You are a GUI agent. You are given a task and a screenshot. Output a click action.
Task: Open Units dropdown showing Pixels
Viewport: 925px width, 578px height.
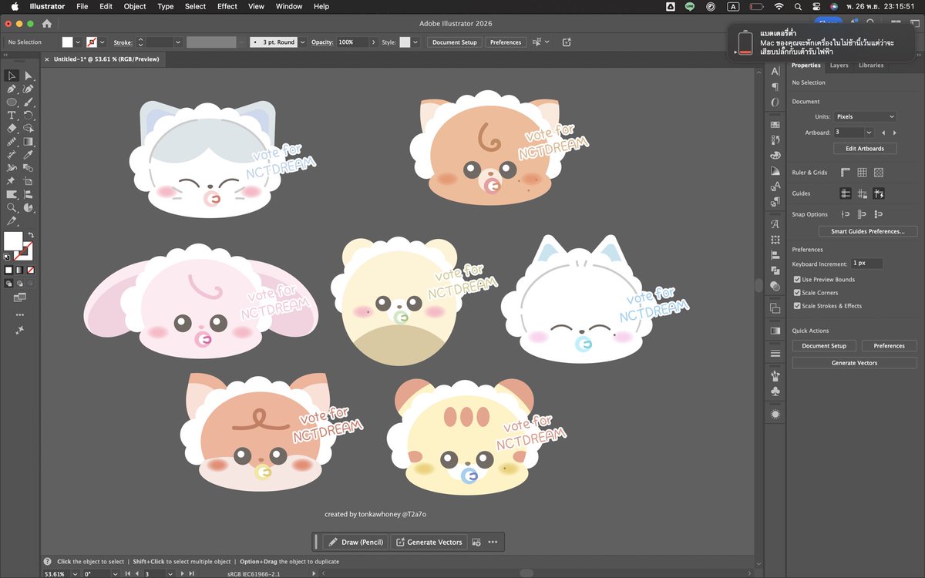point(865,116)
